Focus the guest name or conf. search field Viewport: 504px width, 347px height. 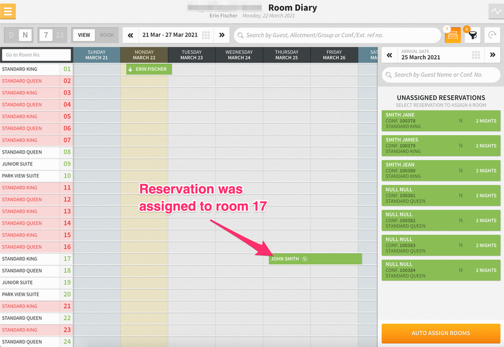[x=441, y=75]
